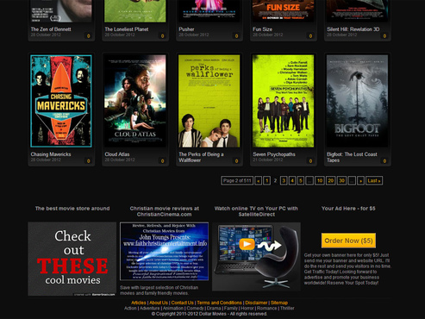425x319 pixels.
Task: Open the Chasing Mavericks poster
Action: (x=61, y=101)
